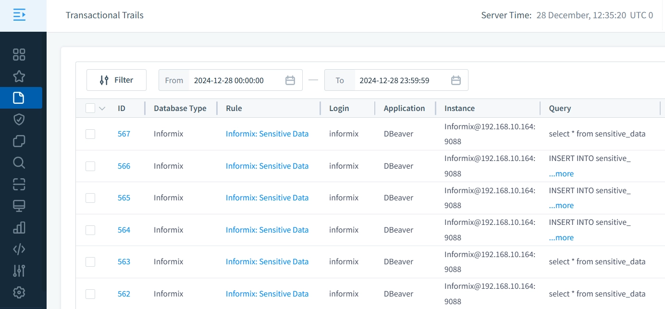Open the scan frame icon in sidebar
This screenshot has width=665, height=309.
click(x=19, y=185)
